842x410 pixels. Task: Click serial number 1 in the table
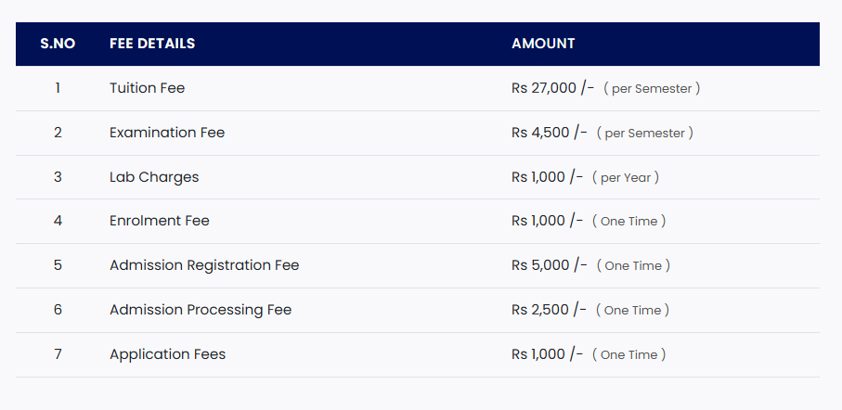pos(58,88)
